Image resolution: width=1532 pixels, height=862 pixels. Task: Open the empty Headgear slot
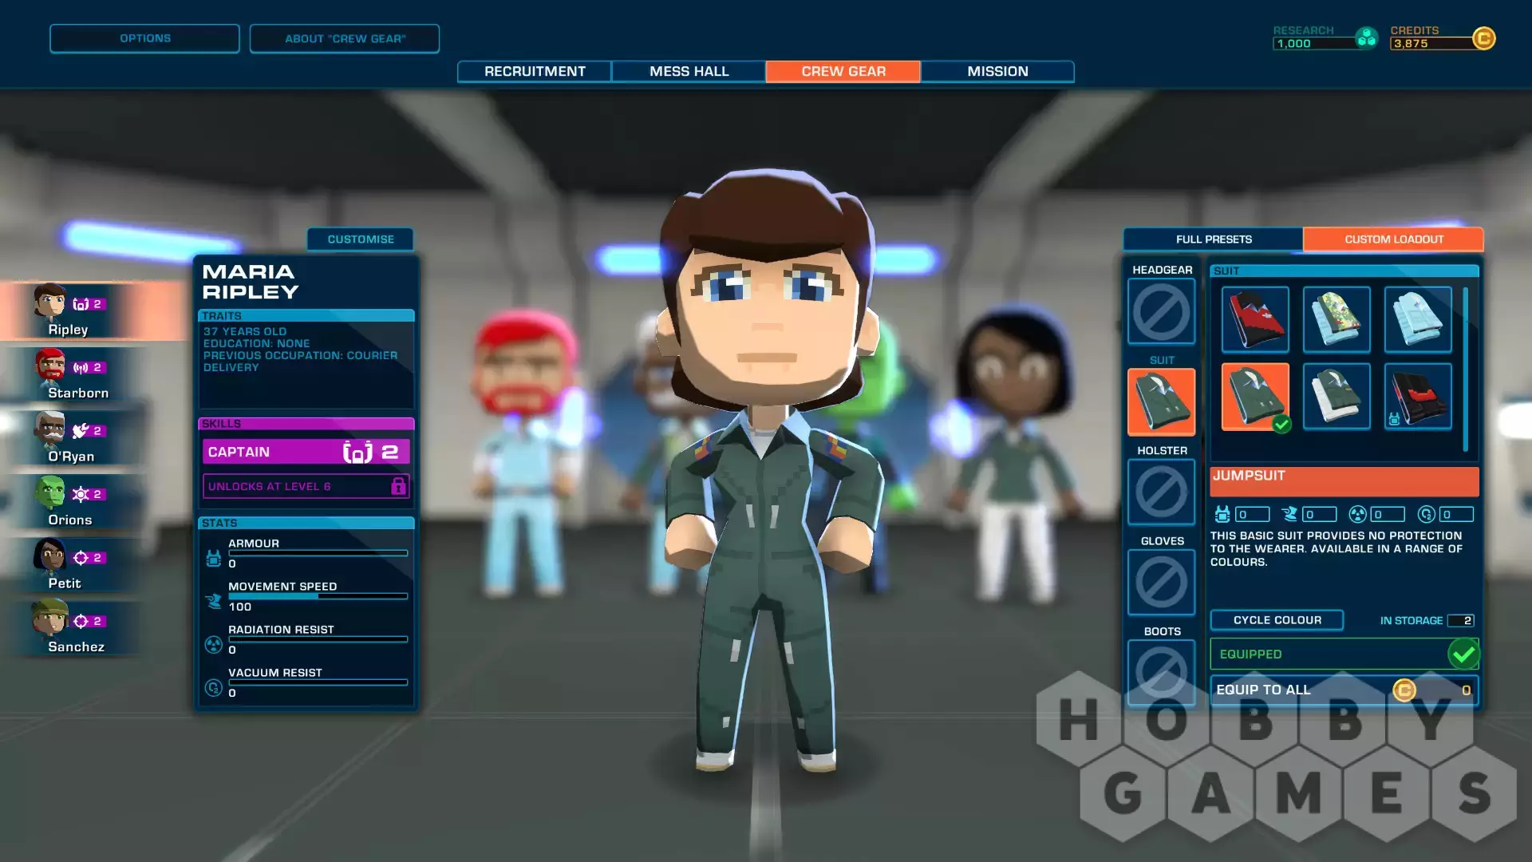click(x=1161, y=312)
